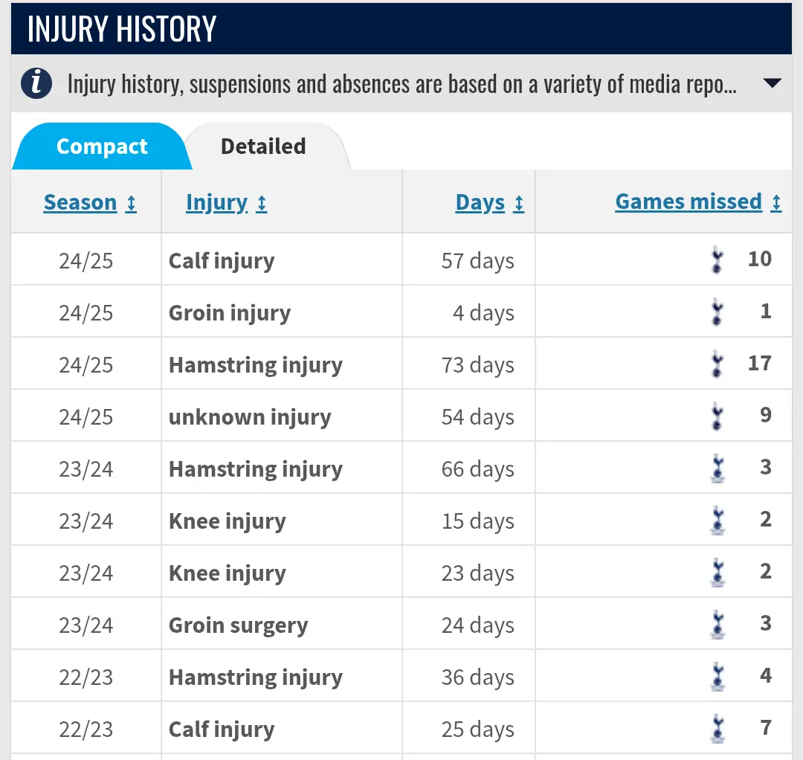Expand the injury history note dropdown arrow

pyautogui.click(x=772, y=83)
